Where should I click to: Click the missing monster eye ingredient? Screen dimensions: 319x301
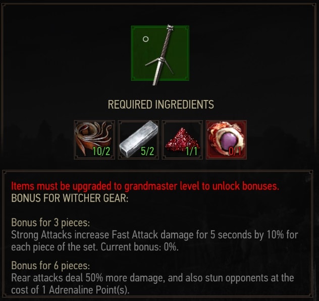point(226,140)
